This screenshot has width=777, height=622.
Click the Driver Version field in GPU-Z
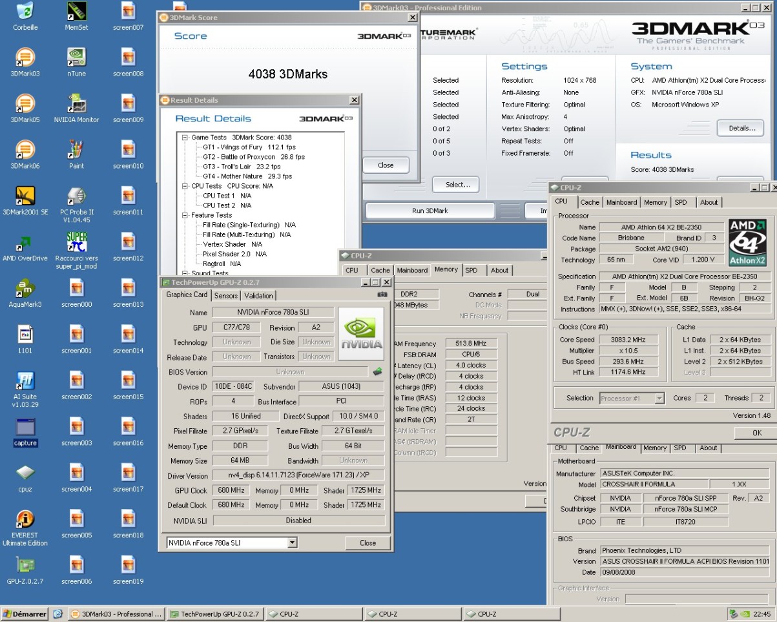(298, 476)
